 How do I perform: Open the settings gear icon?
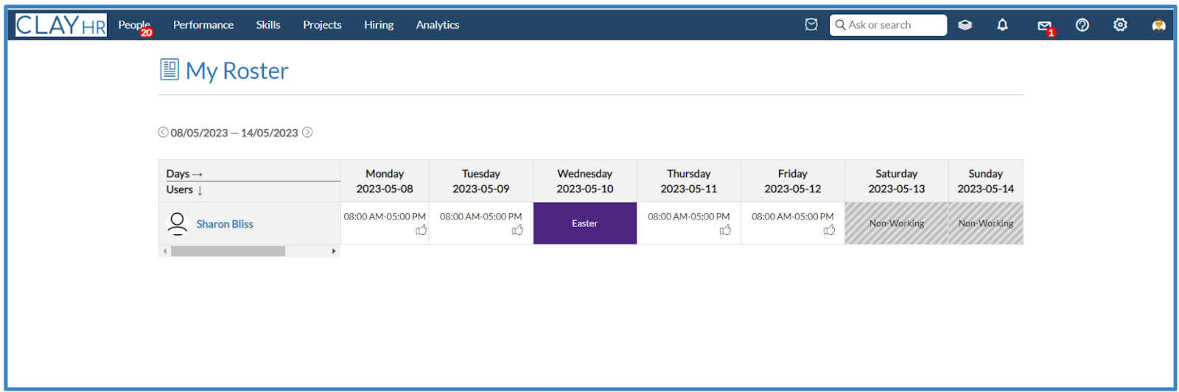tap(1120, 25)
